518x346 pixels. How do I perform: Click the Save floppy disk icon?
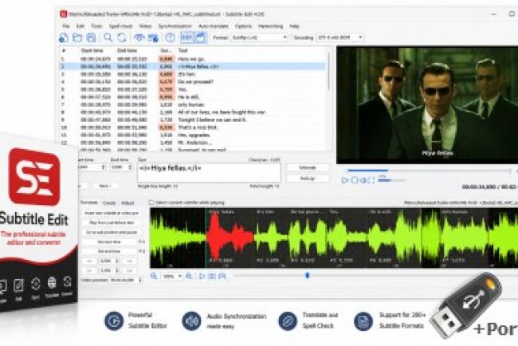pos(91,37)
